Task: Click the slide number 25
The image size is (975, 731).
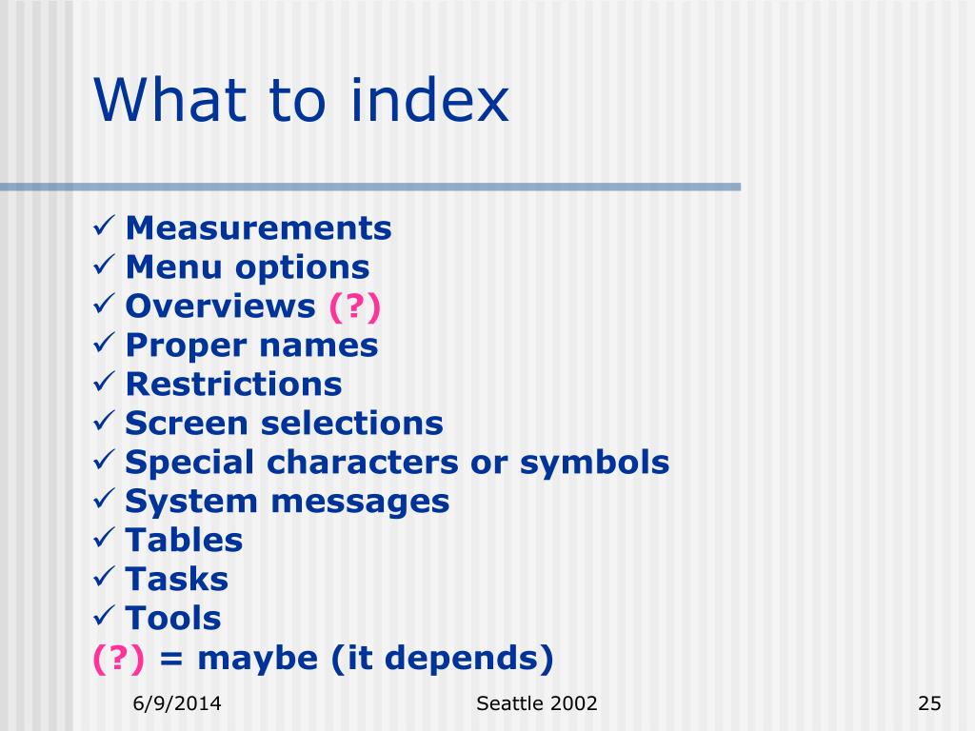Action: point(929,703)
